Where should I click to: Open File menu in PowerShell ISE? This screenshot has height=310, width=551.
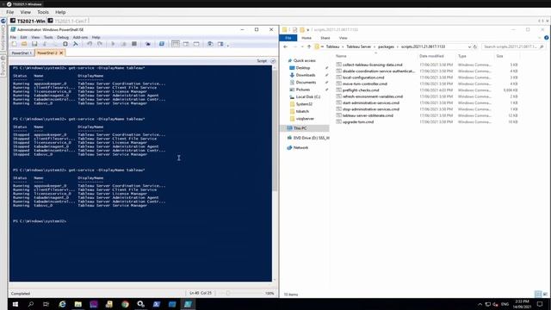[x=13, y=37]
